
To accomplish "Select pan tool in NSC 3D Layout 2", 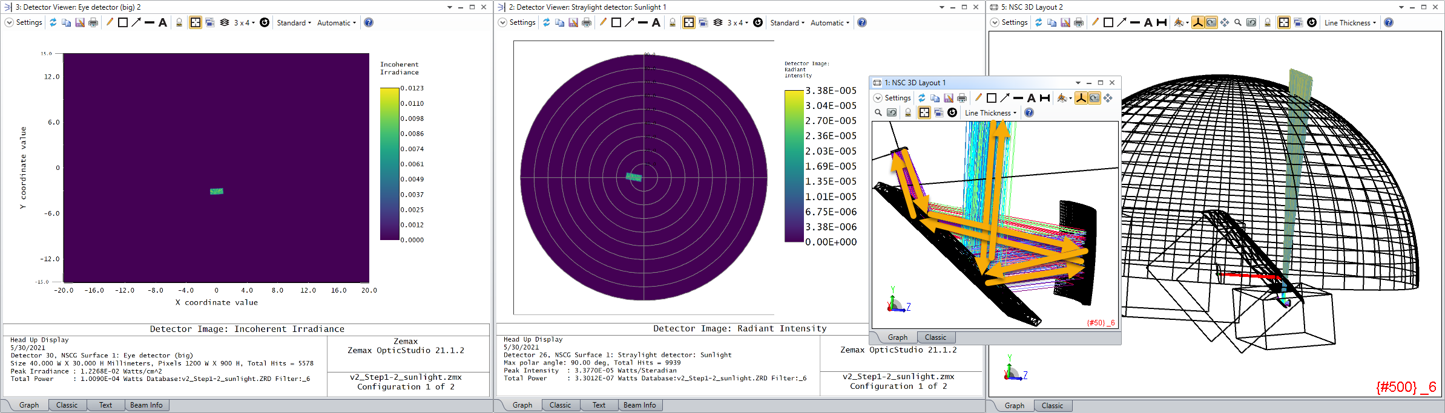I will [1225, 22].
